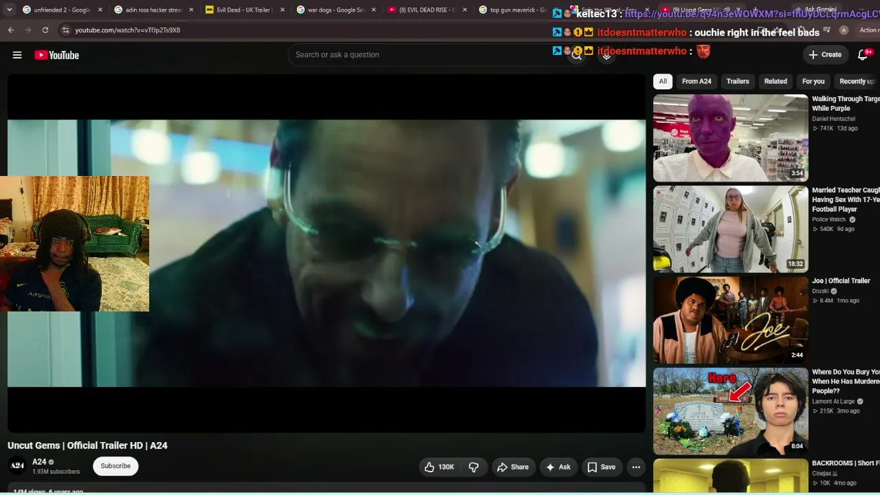This screenshot has height=495, width=880.
Task: Click the Create button
Action: 825,55
